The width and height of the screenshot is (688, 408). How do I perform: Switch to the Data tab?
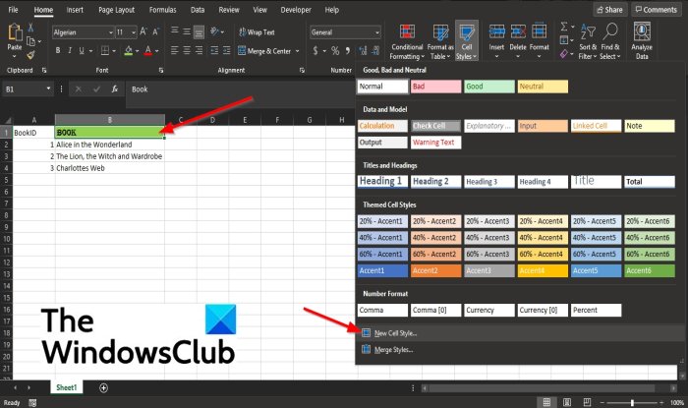[x=198, y=10]
